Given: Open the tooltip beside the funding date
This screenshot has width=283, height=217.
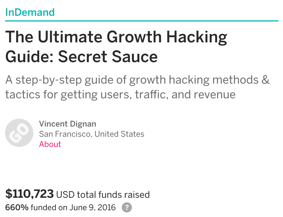Looking at the screenshot, I should pyautogui.click(x=127, y=207).
